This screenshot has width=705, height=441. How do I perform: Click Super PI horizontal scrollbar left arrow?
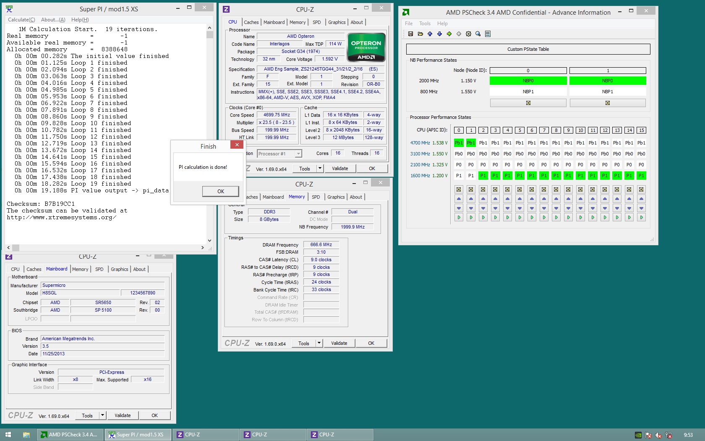click(x=8, y=248)
